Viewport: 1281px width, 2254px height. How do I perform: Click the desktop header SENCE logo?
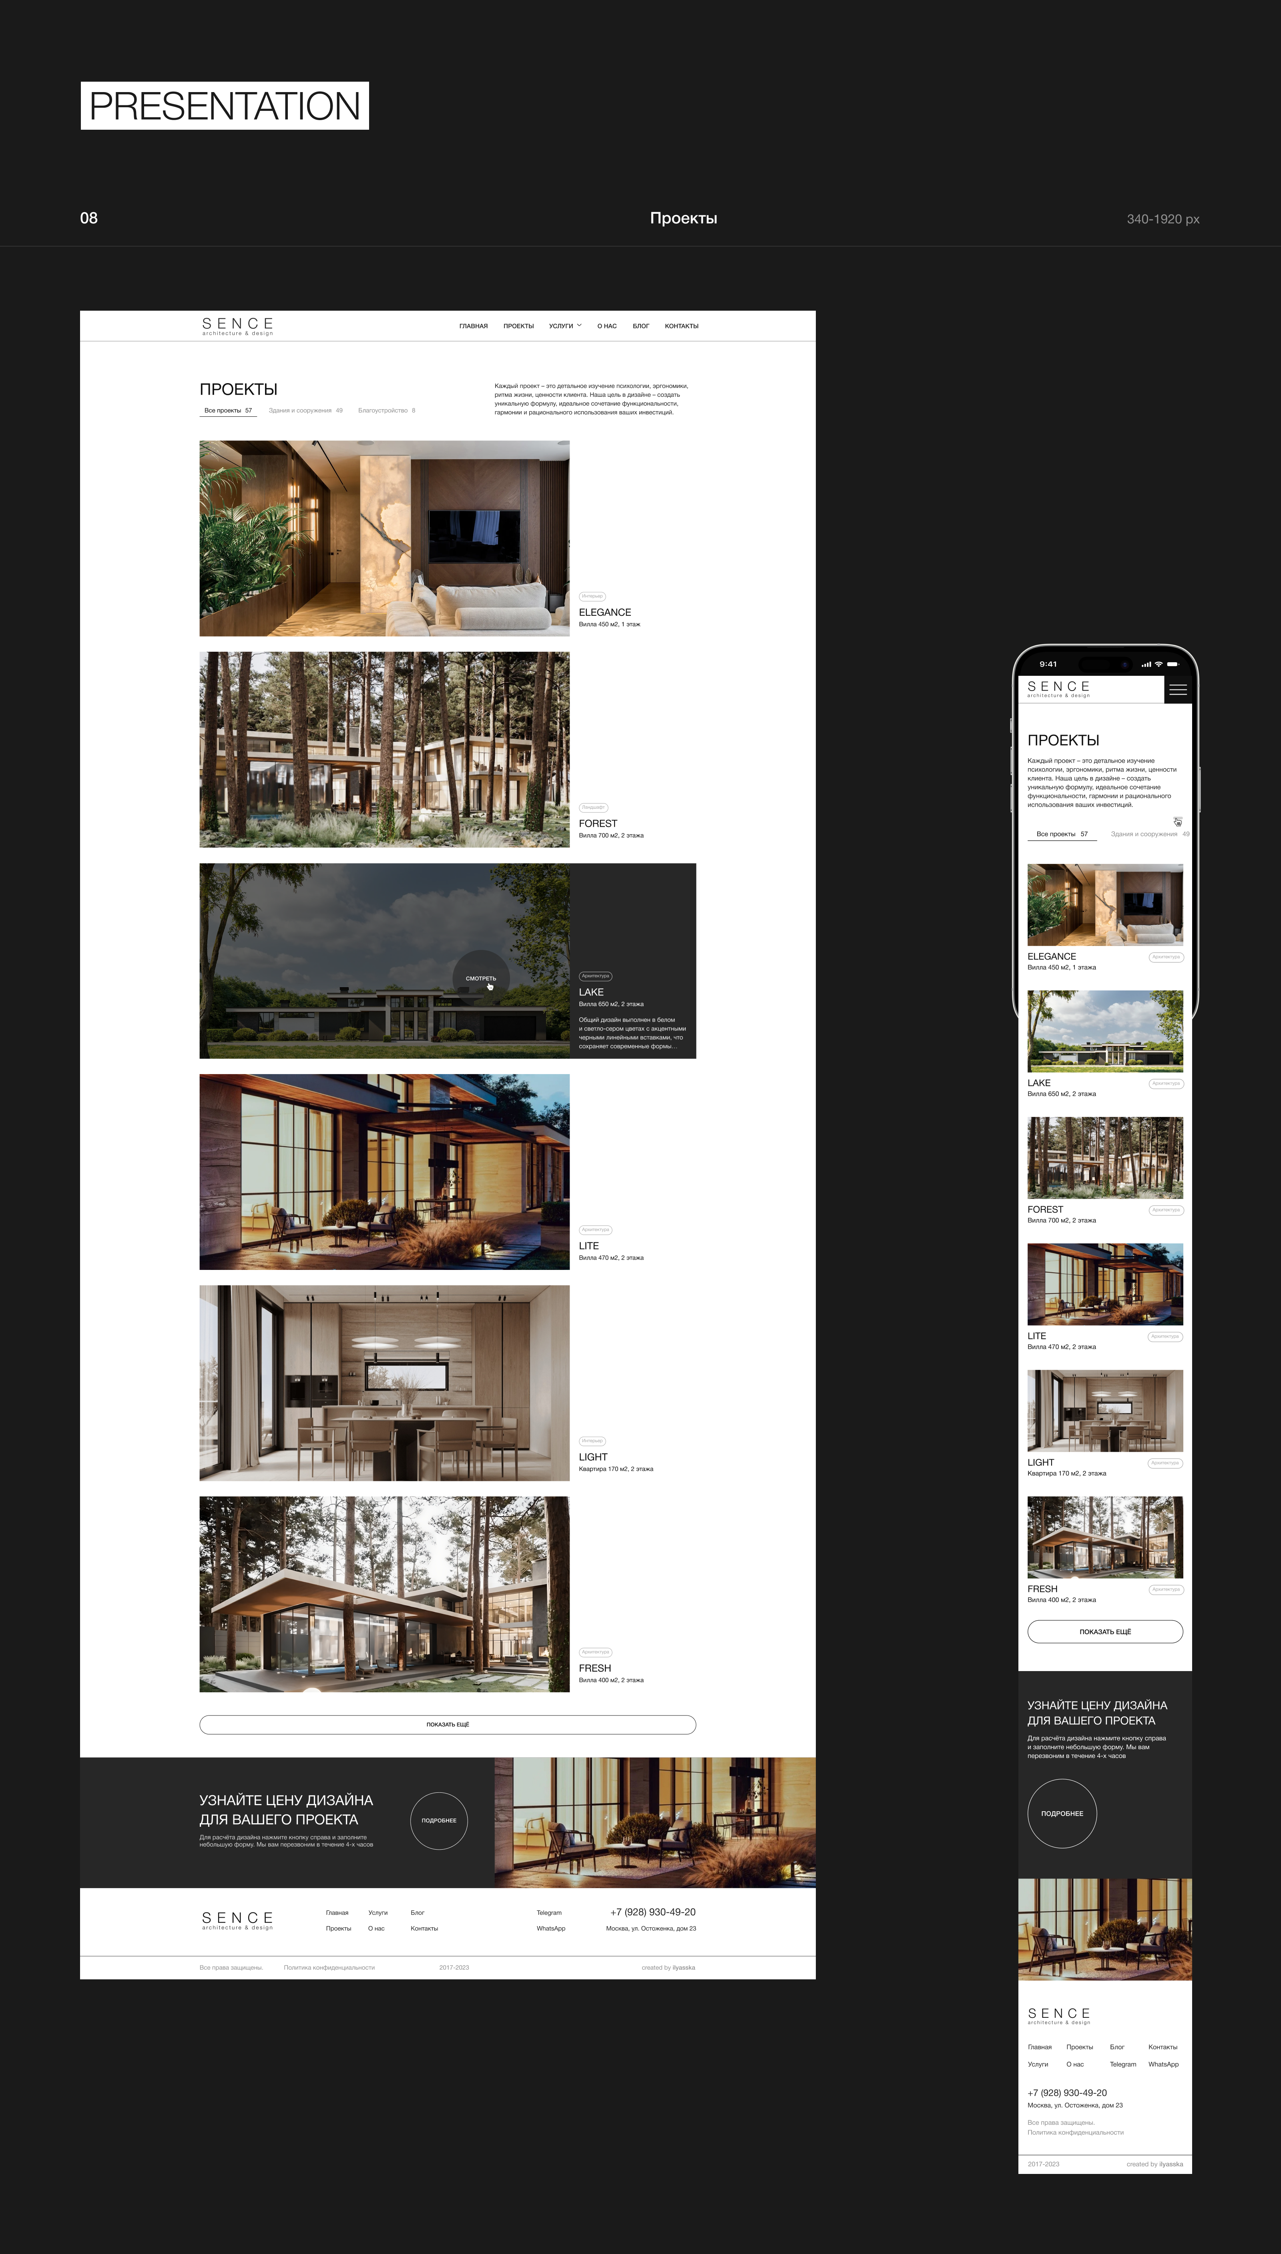pyautogui.click(x=237, y=326)
